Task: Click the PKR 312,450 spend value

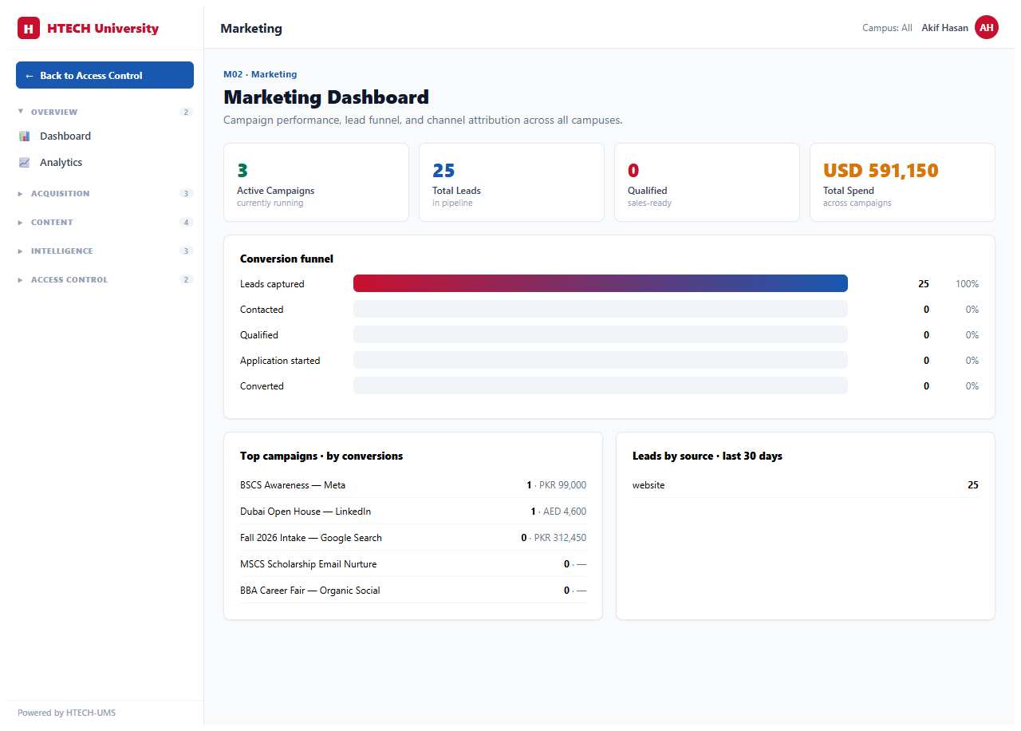Action: [560, 538]
